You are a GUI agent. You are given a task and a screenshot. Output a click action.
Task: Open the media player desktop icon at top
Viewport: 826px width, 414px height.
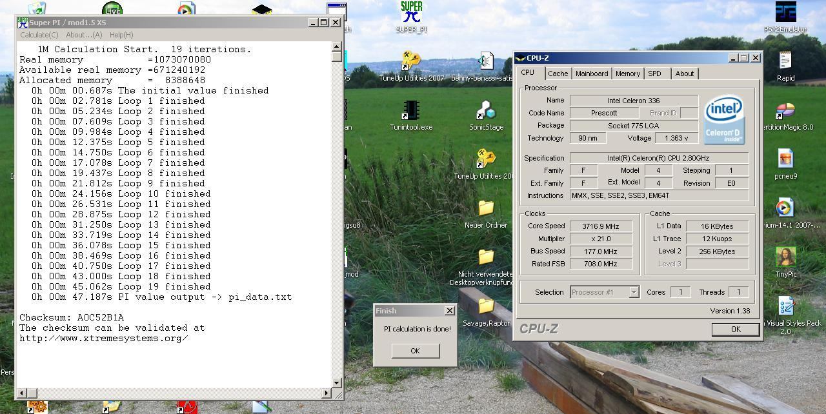[x=186, y=10]
